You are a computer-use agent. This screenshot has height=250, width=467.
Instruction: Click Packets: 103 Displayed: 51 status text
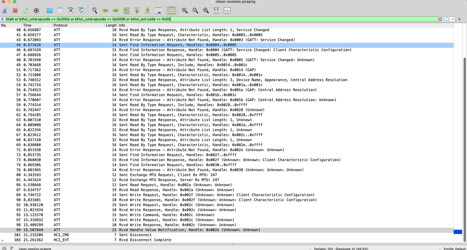click(x=341, y=249)
